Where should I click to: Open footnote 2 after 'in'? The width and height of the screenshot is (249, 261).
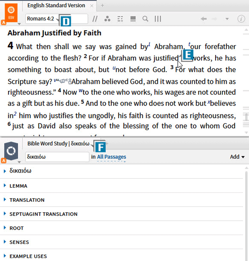pyautogui.click(x=15, y=114)
